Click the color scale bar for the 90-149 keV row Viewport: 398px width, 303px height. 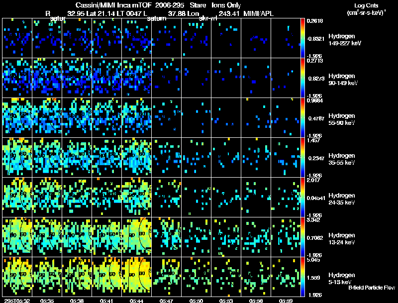point(302,78)
